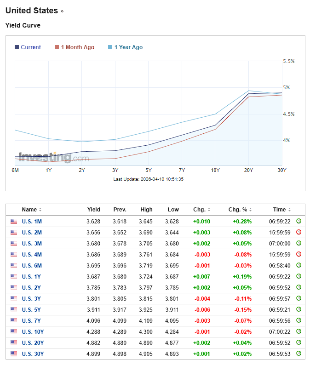This screenshot has width=310, height=371.
Task: Sort the table by the Name column
Action: point(29,210)
